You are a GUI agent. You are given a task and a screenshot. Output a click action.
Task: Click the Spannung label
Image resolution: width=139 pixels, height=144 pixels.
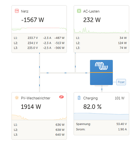pyautogui.click(x=84, y=124)
